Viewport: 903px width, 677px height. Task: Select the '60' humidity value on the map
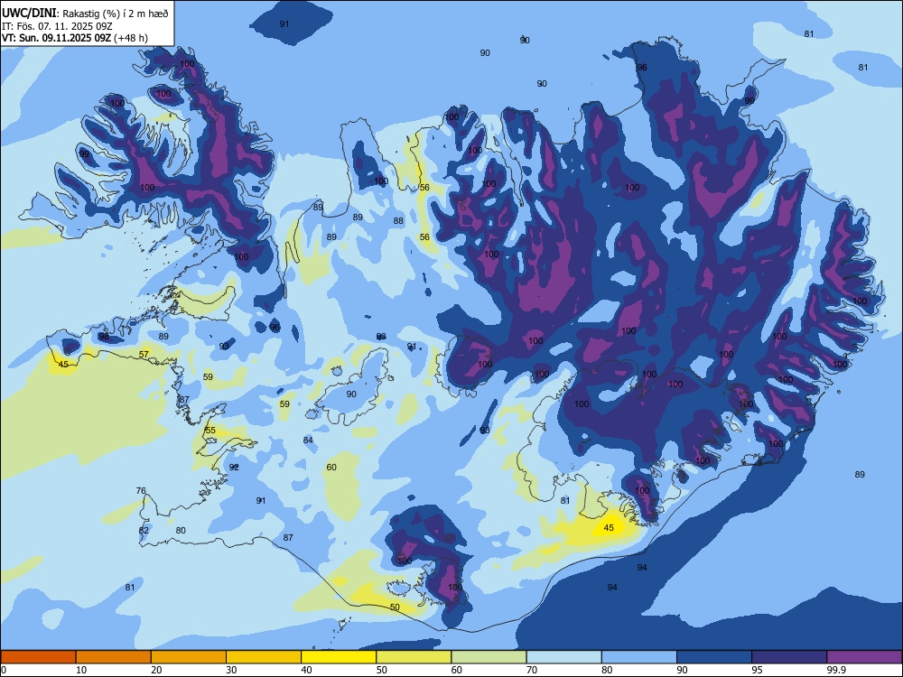331,467
